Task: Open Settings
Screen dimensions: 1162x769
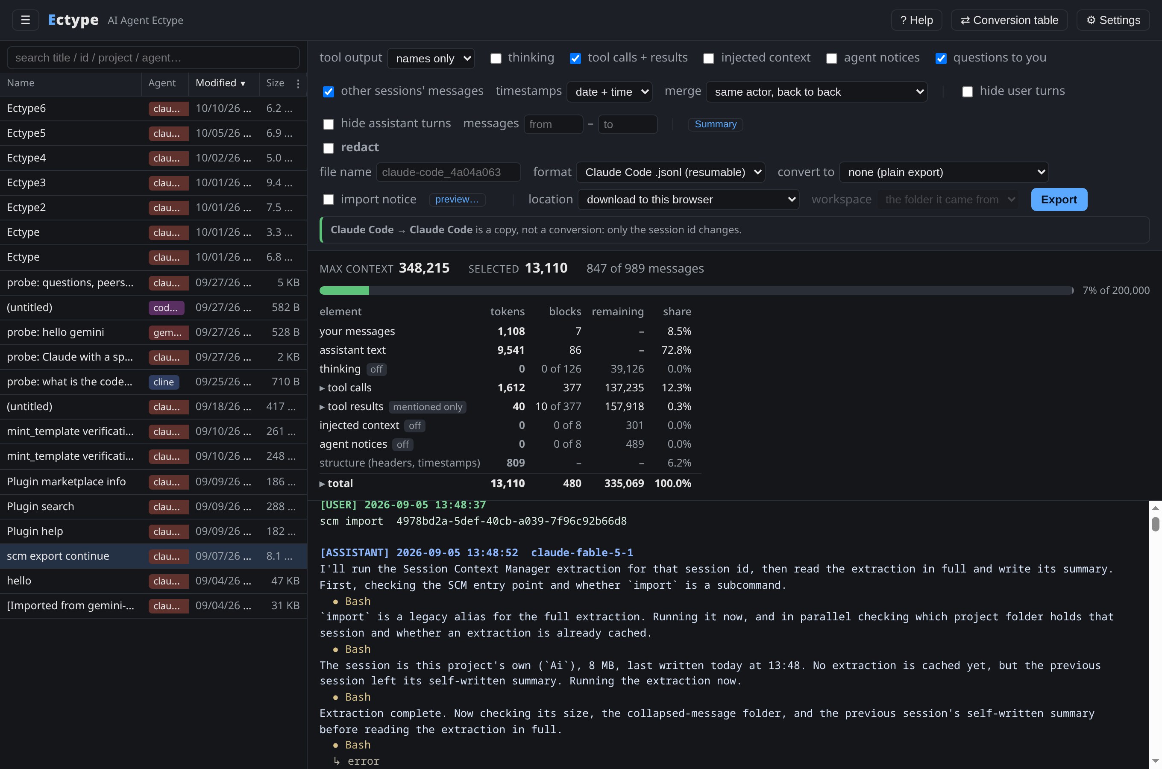Action: pos(1113,20)
